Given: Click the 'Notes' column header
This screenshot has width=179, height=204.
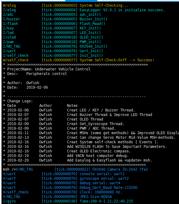Looking at the screenshot, I should (72, 106).
